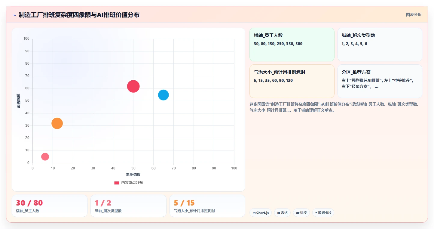
Task: Click the x-axis tick label 50
Action: pyautogui.click(x=133, y=168)
